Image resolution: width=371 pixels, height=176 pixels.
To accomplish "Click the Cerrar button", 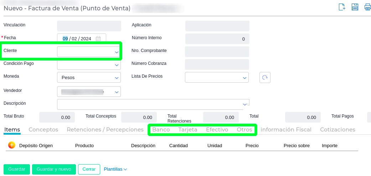I will (89, 169).
